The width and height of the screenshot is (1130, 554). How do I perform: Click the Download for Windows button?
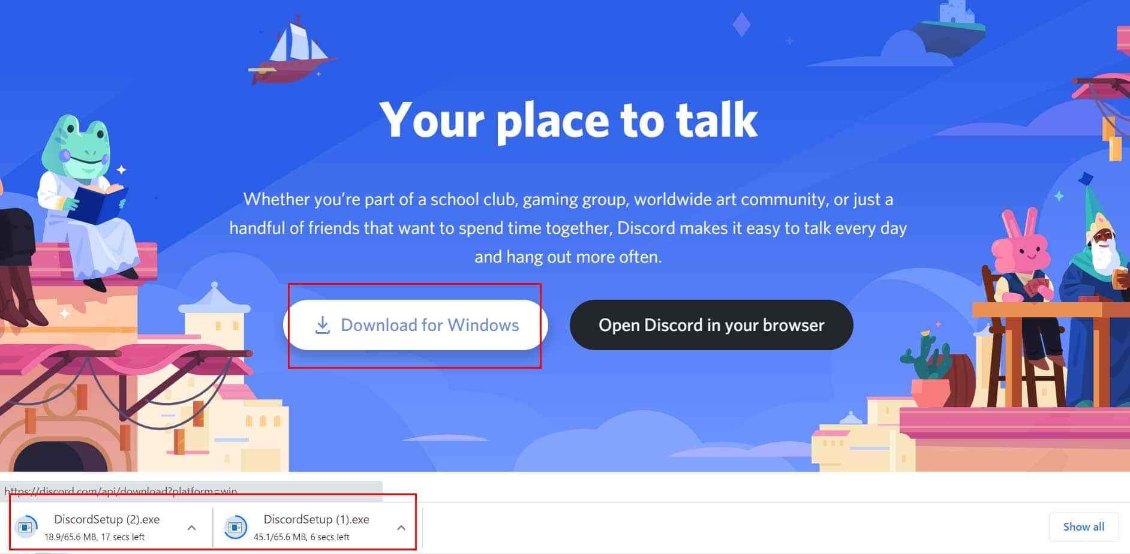click(415, 325)
